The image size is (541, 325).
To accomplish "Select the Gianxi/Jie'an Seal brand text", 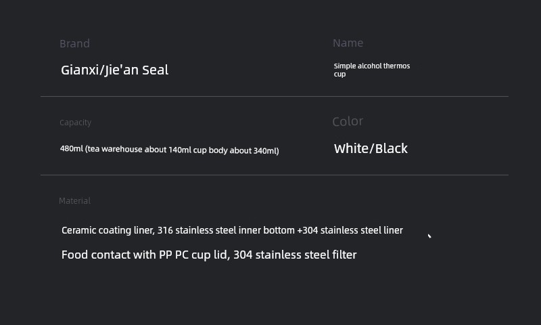I will [x=114, y=70].
